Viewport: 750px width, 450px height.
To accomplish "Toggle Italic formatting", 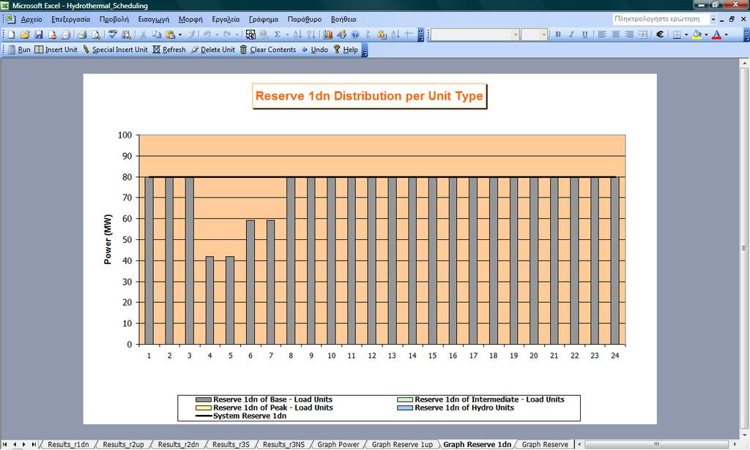I will 571,34.
